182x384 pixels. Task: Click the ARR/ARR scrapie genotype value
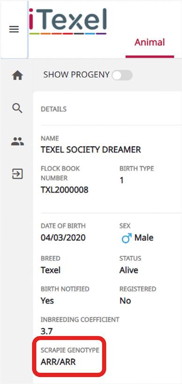point(58,362)
